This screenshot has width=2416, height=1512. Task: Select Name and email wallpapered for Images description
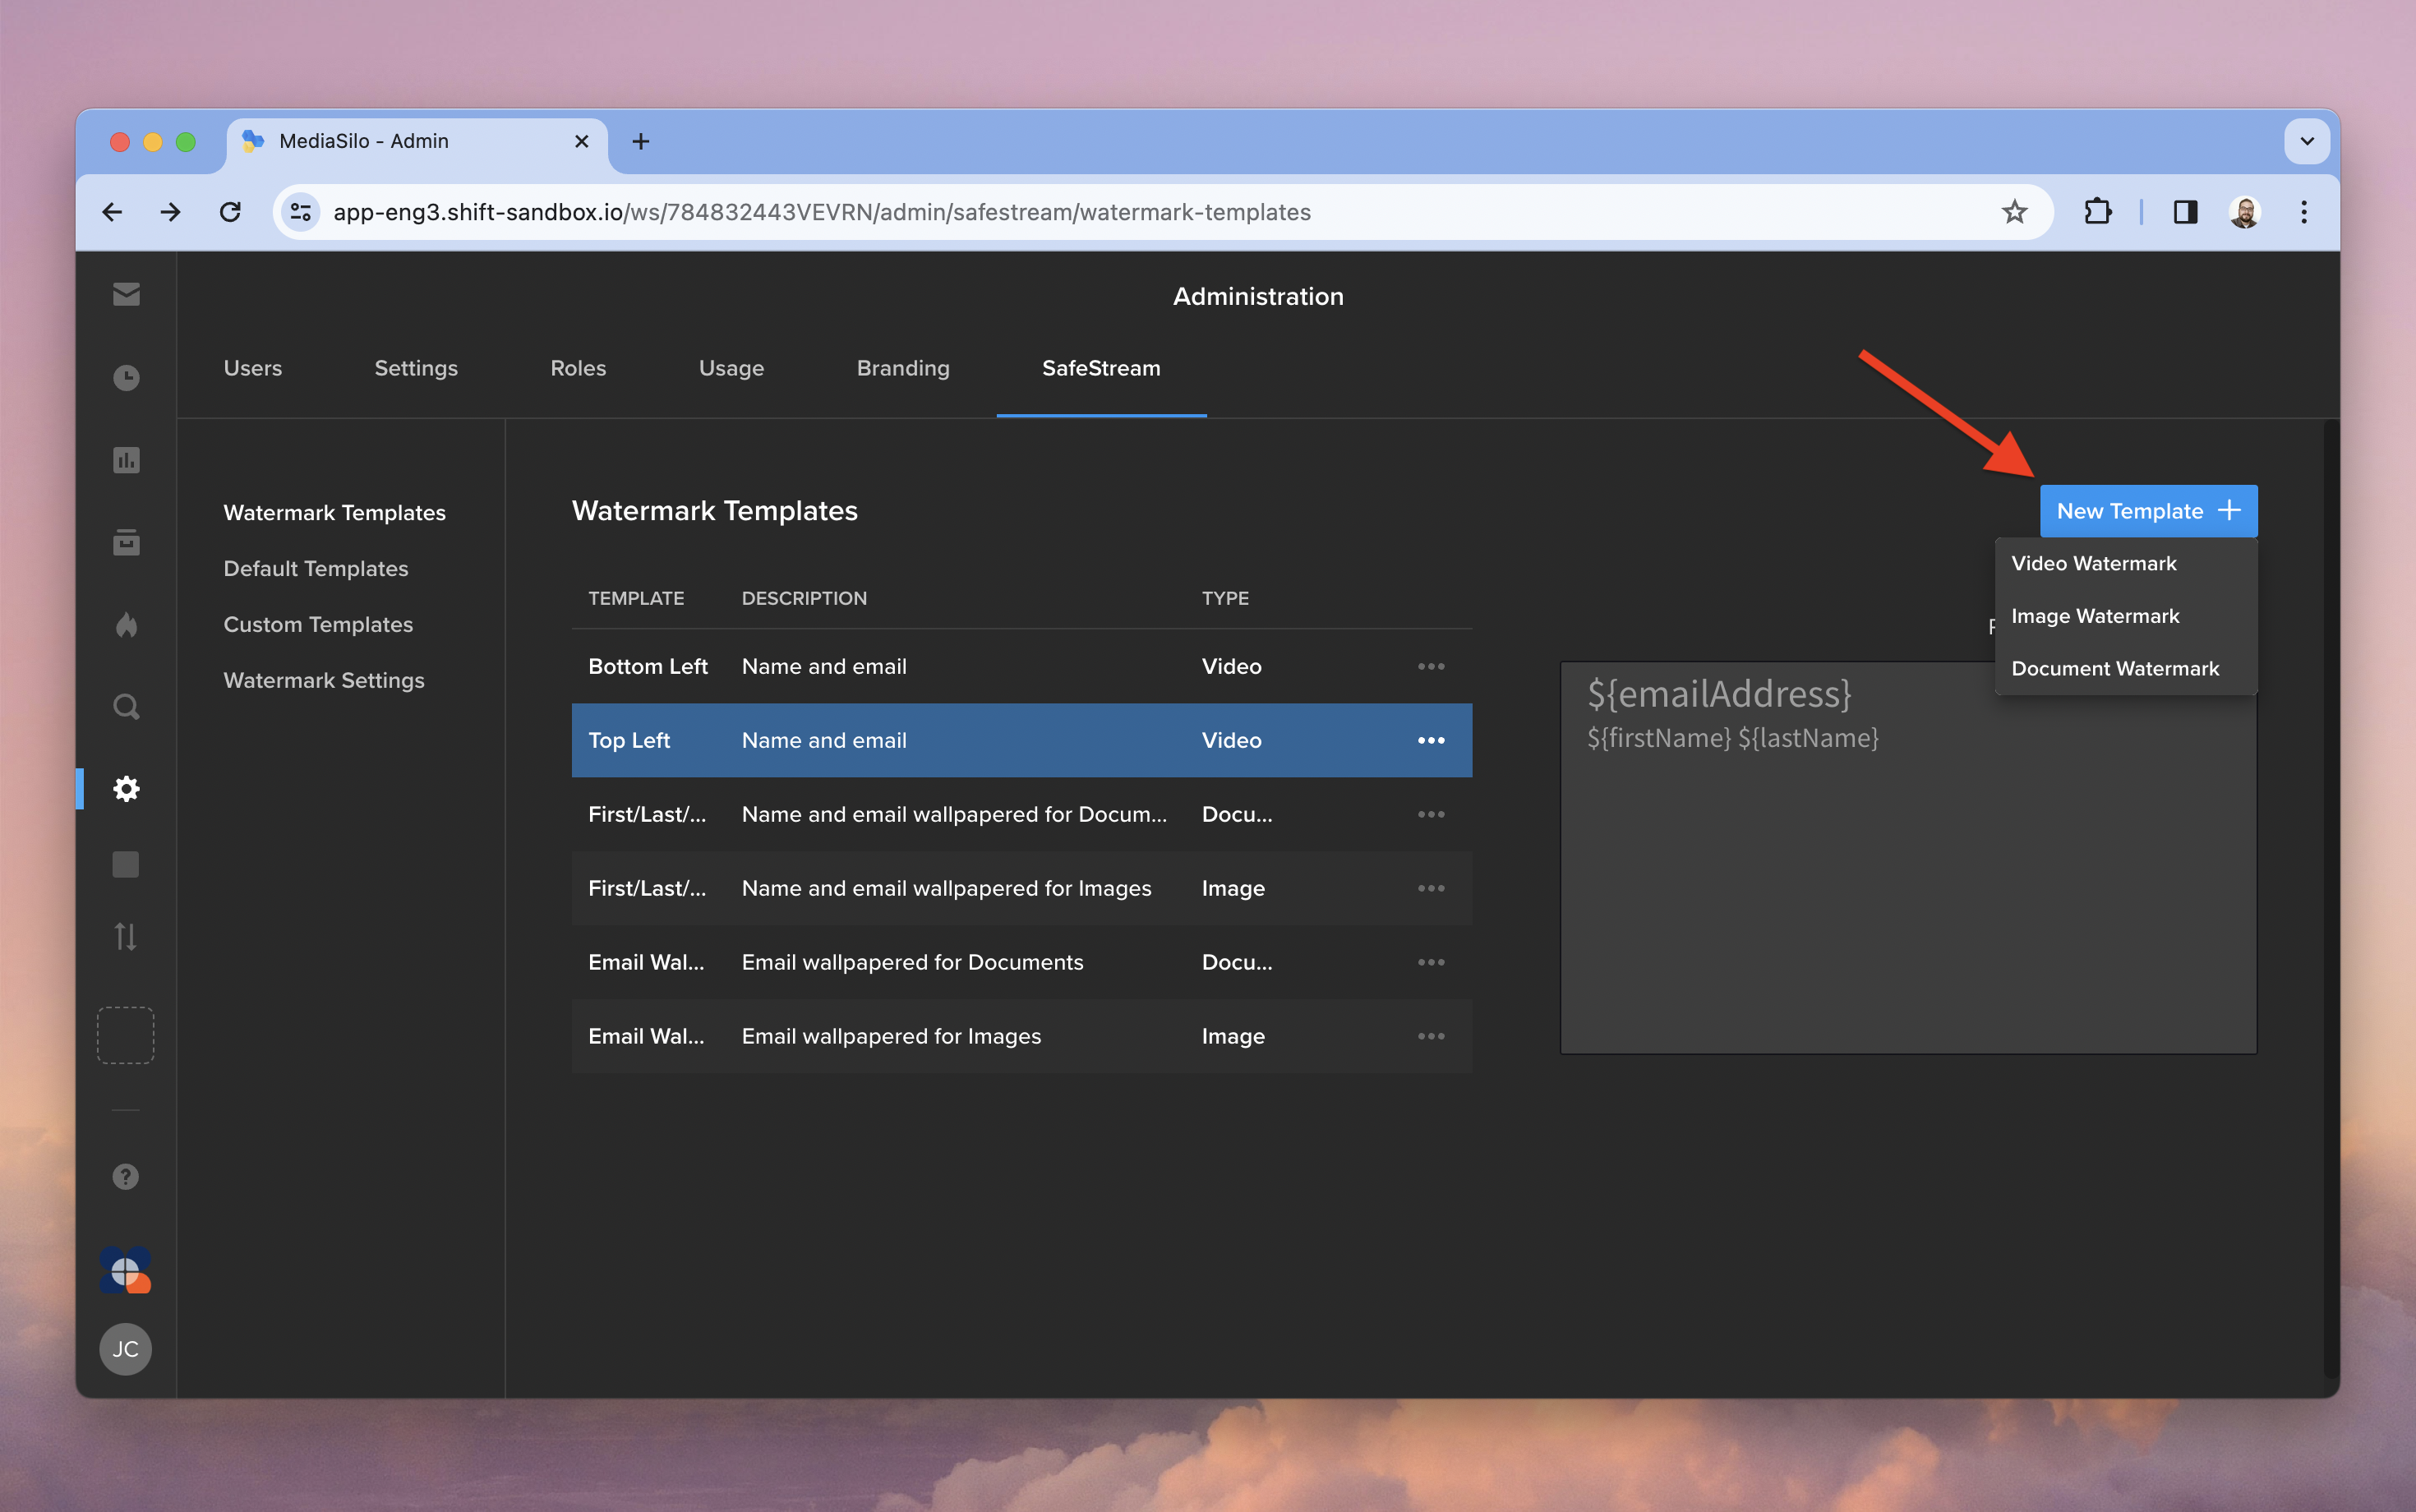point(946,888)
